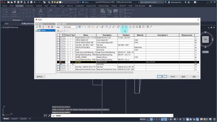Viewport: 217px width, 122px height.
Task: Tick filter-column checkbox in CROSS HEAD 200 row
Action: coord(64,40)
